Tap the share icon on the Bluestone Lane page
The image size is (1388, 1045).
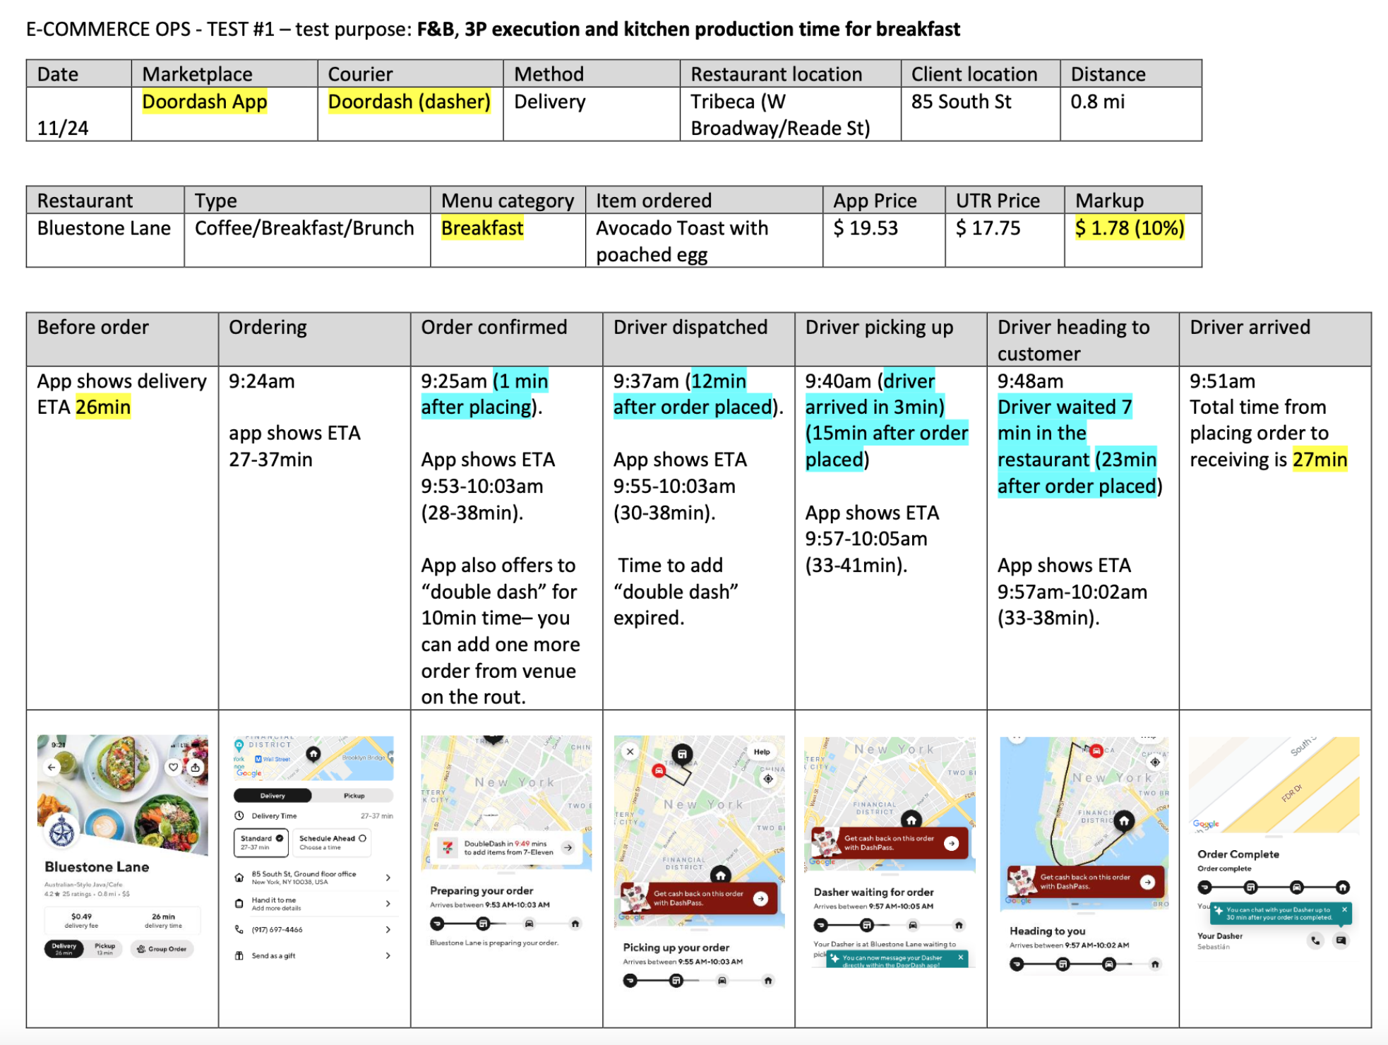click(x=196, y=767)
